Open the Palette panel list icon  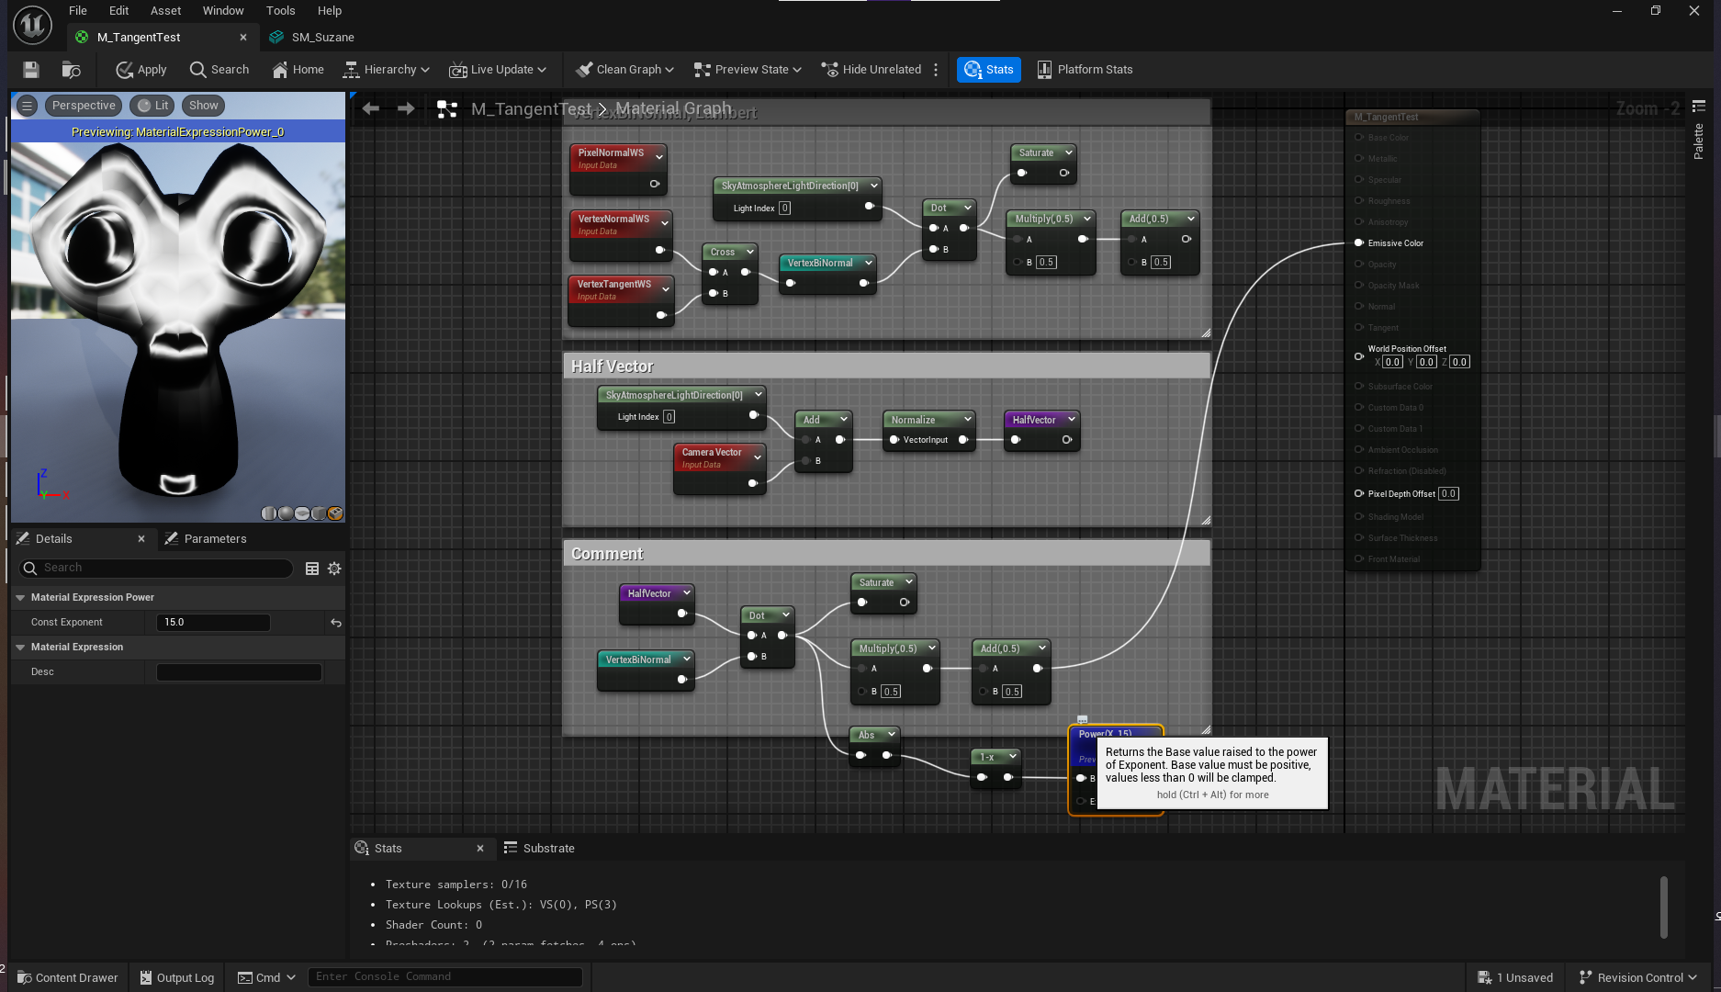1699,107
